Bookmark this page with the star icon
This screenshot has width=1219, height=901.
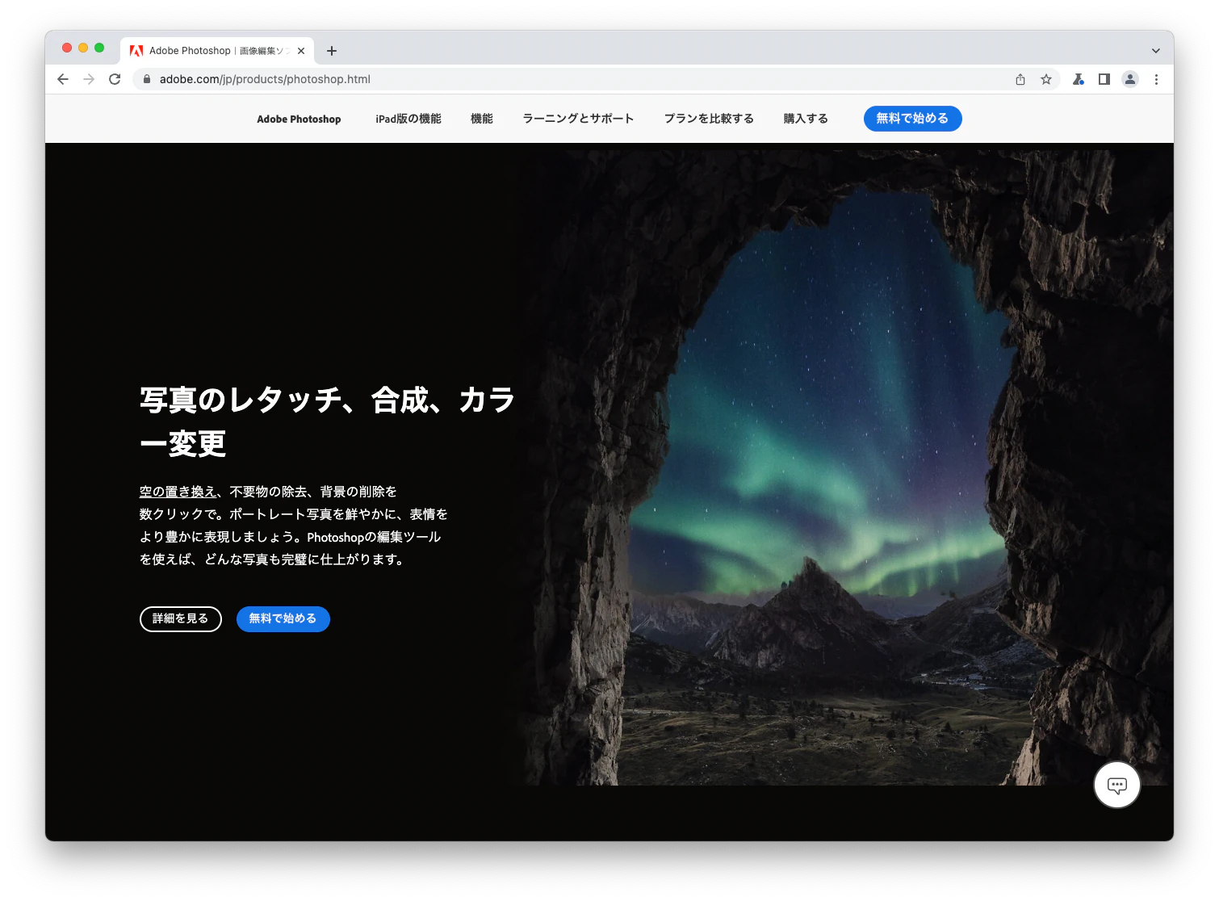tap(1046, 79)
